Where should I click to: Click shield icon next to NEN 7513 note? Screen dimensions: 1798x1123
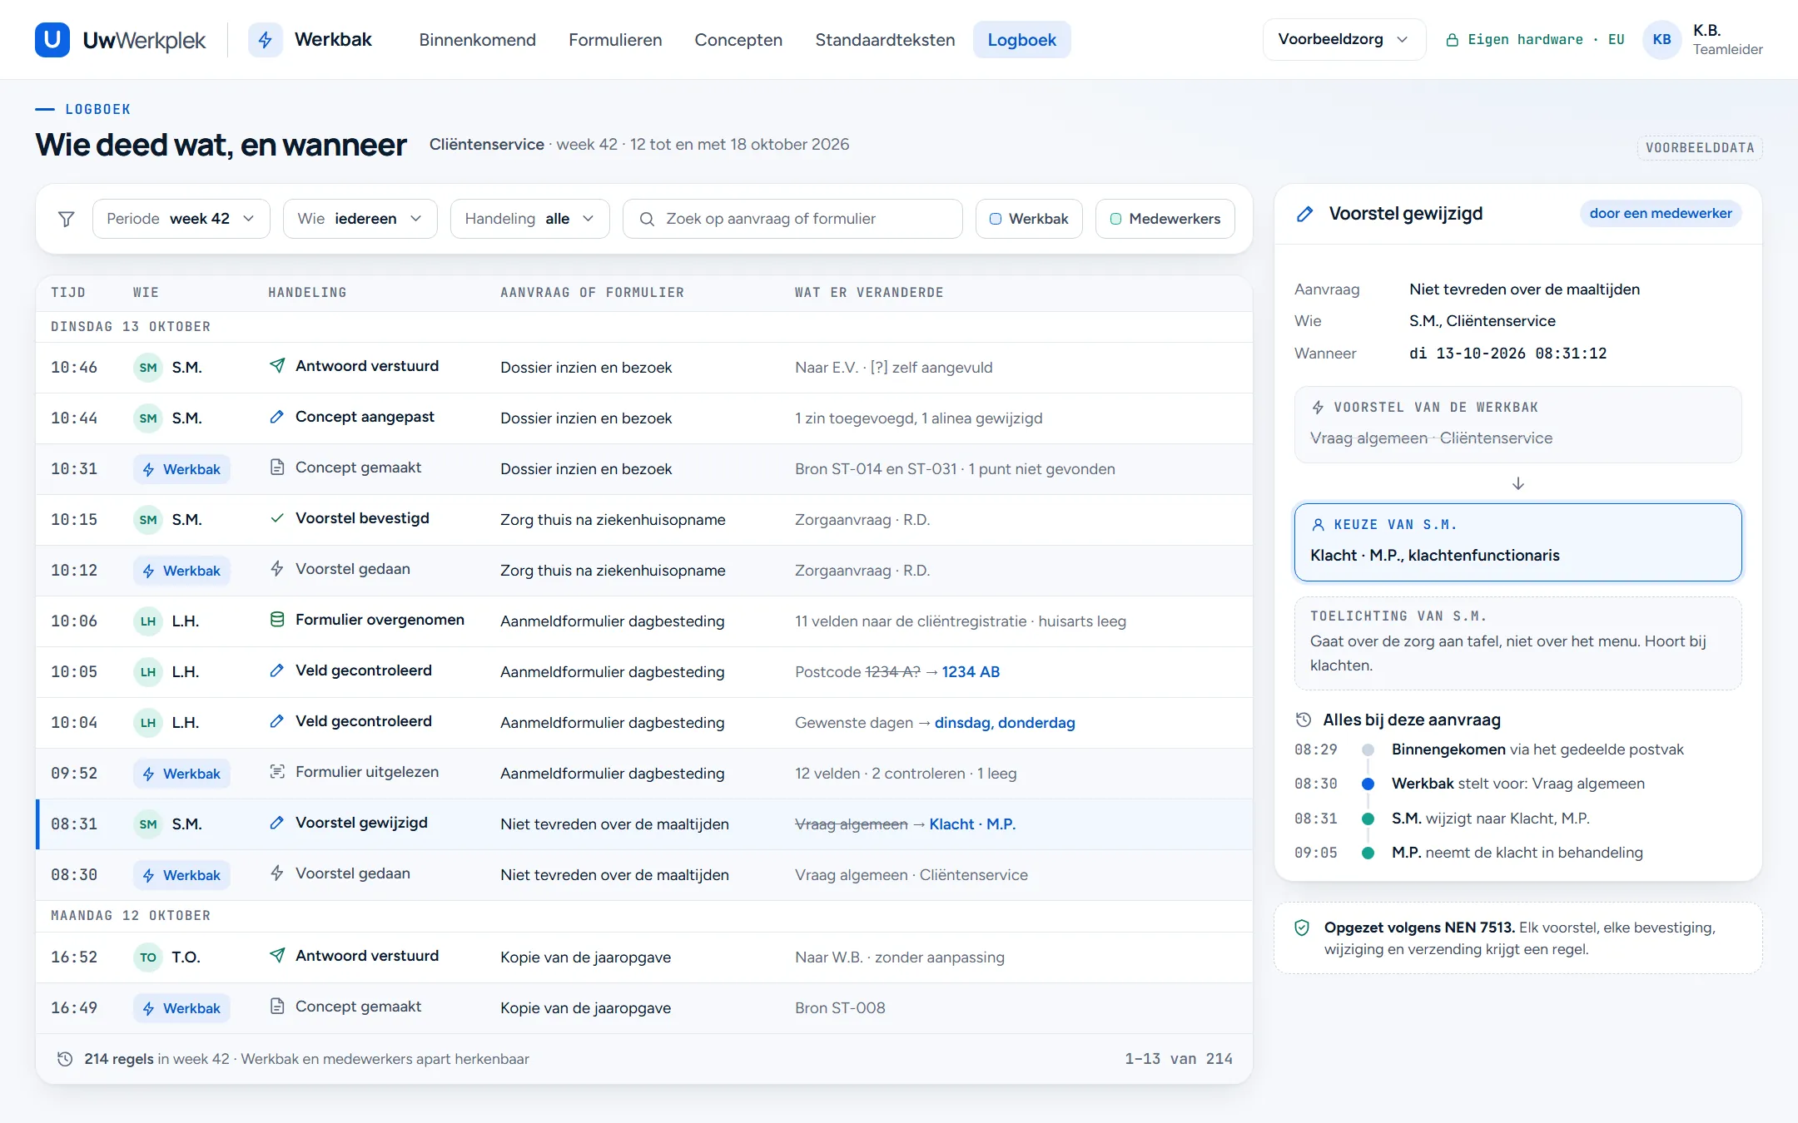[x=1302, y=928]
